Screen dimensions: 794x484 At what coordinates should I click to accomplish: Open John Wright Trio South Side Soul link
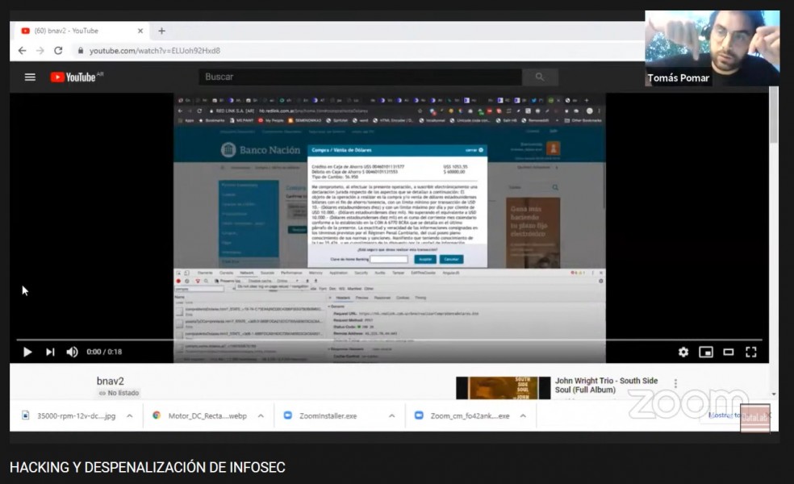click(606, 386)
